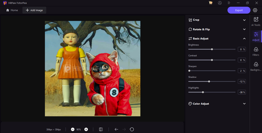Zoom in with the plus button

86,129
